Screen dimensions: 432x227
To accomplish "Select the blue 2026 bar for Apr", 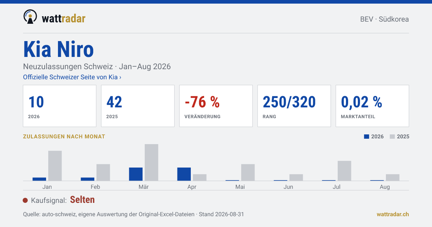I will tap(184, 174).
